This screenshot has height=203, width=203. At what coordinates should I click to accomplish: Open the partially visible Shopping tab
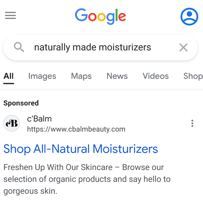point(193,76)
